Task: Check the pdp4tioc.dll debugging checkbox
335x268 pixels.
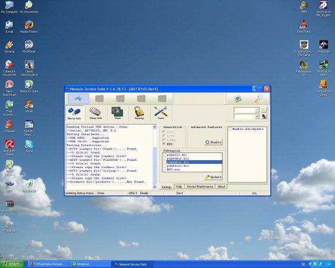Action: 164,166
